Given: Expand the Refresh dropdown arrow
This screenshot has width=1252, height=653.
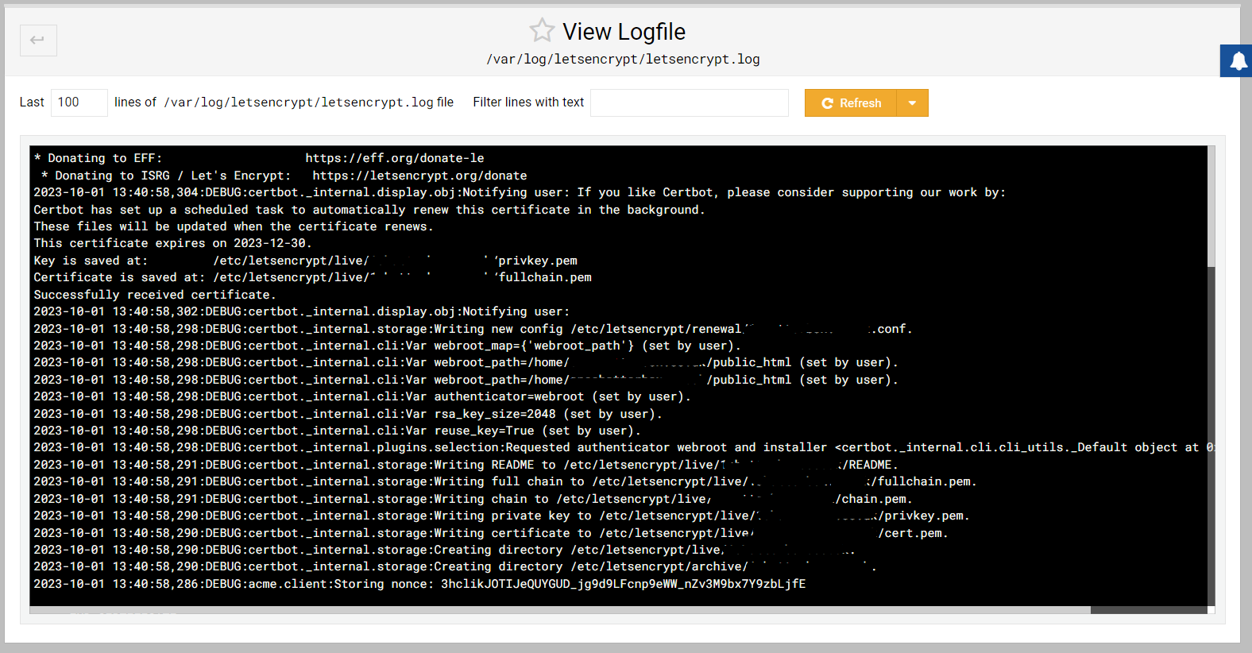Looking at the screenshot, I should tap(912, 103).
